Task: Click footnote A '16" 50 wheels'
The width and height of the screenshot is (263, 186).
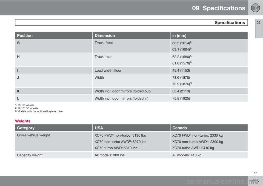Action: point(25,105)
